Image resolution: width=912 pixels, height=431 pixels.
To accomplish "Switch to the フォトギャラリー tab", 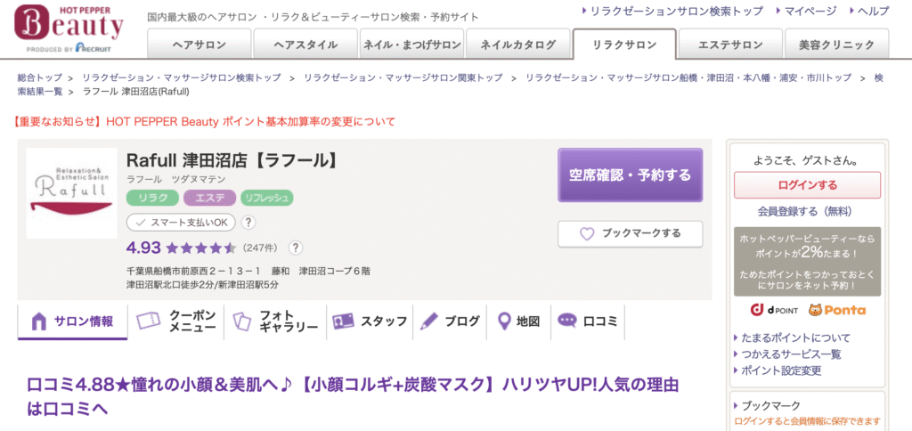I will click(x=276, y=321).
